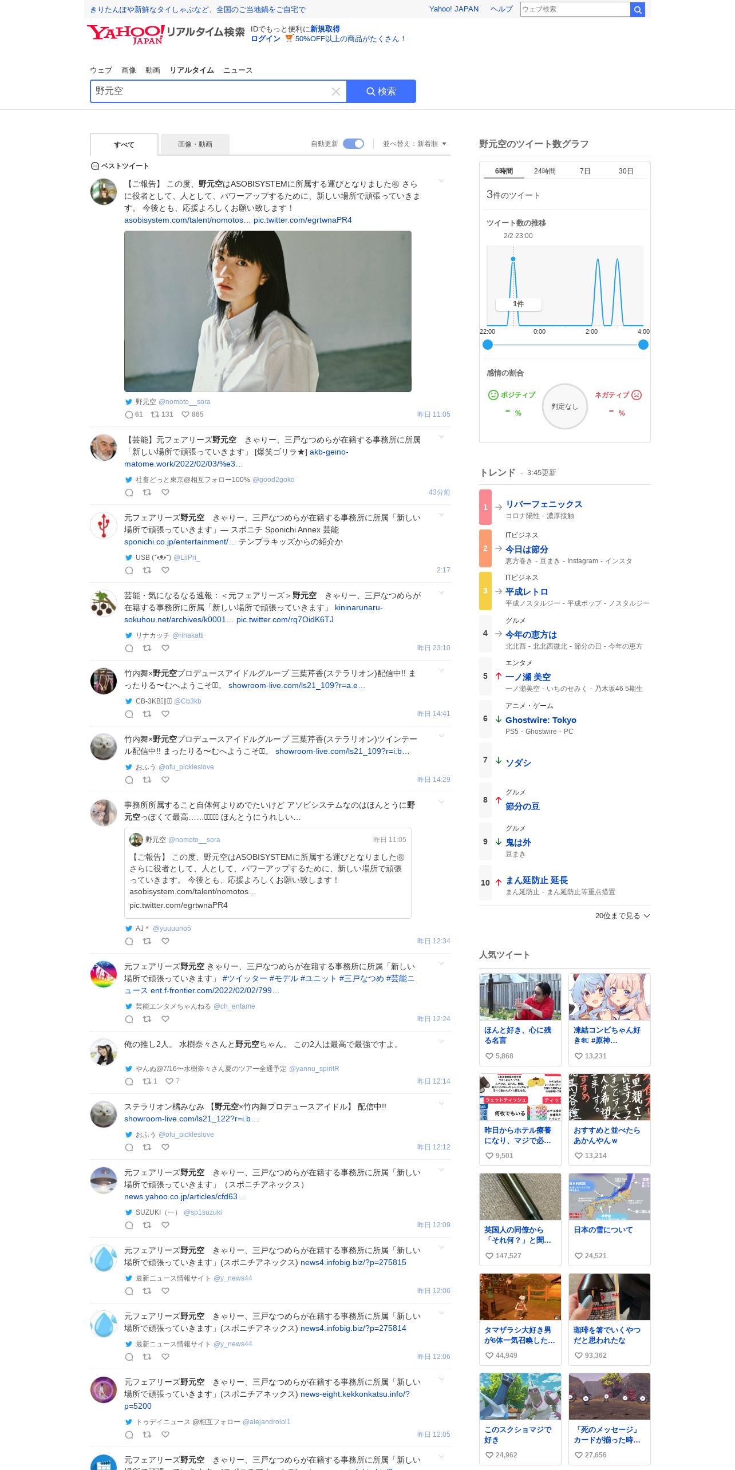
Task: Like the @sp1suzuki tweet
Action: pos(165,1225)
